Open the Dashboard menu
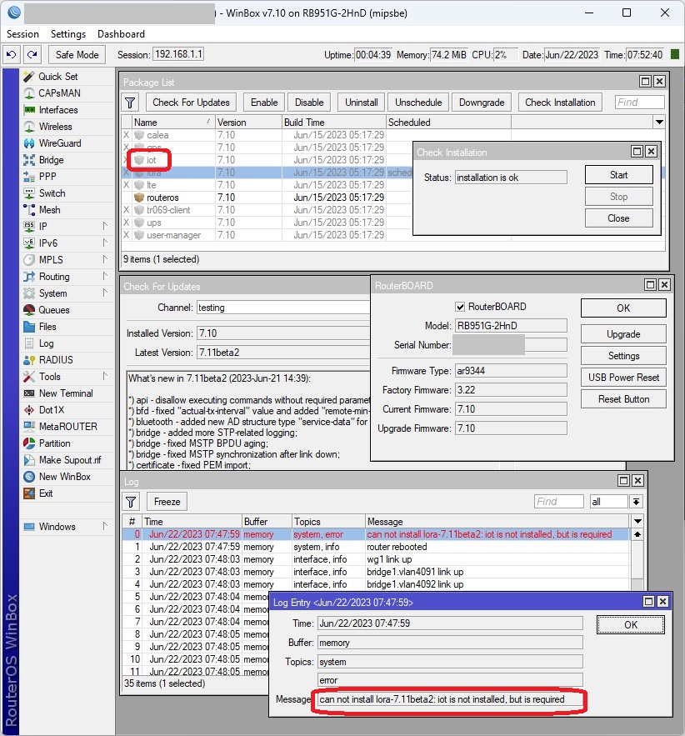 click(x=121, y=34)
